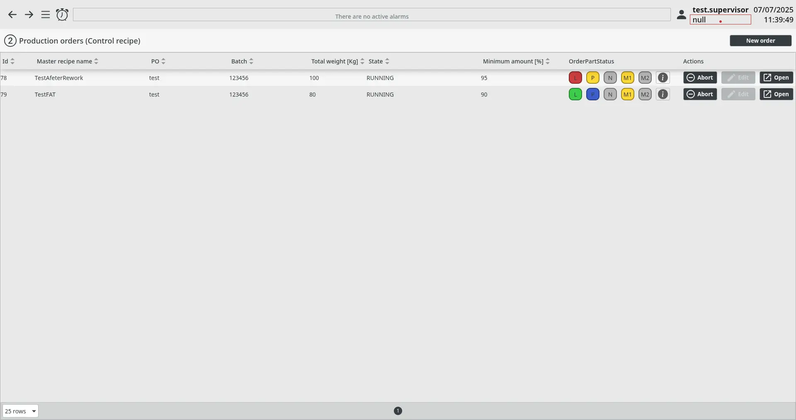The image size is (796, 420).
Task: Go back with the left arrow icon
Action: click(x=12, y=15)
